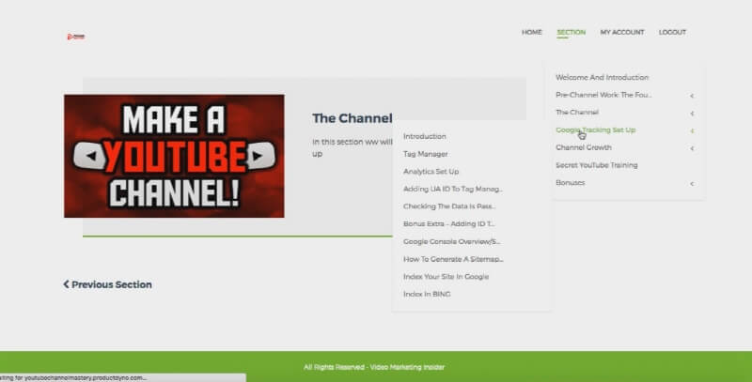Open Google Tracking Set Up section
The width and height of the screenshot is (752, 382).
pos(595,130)
